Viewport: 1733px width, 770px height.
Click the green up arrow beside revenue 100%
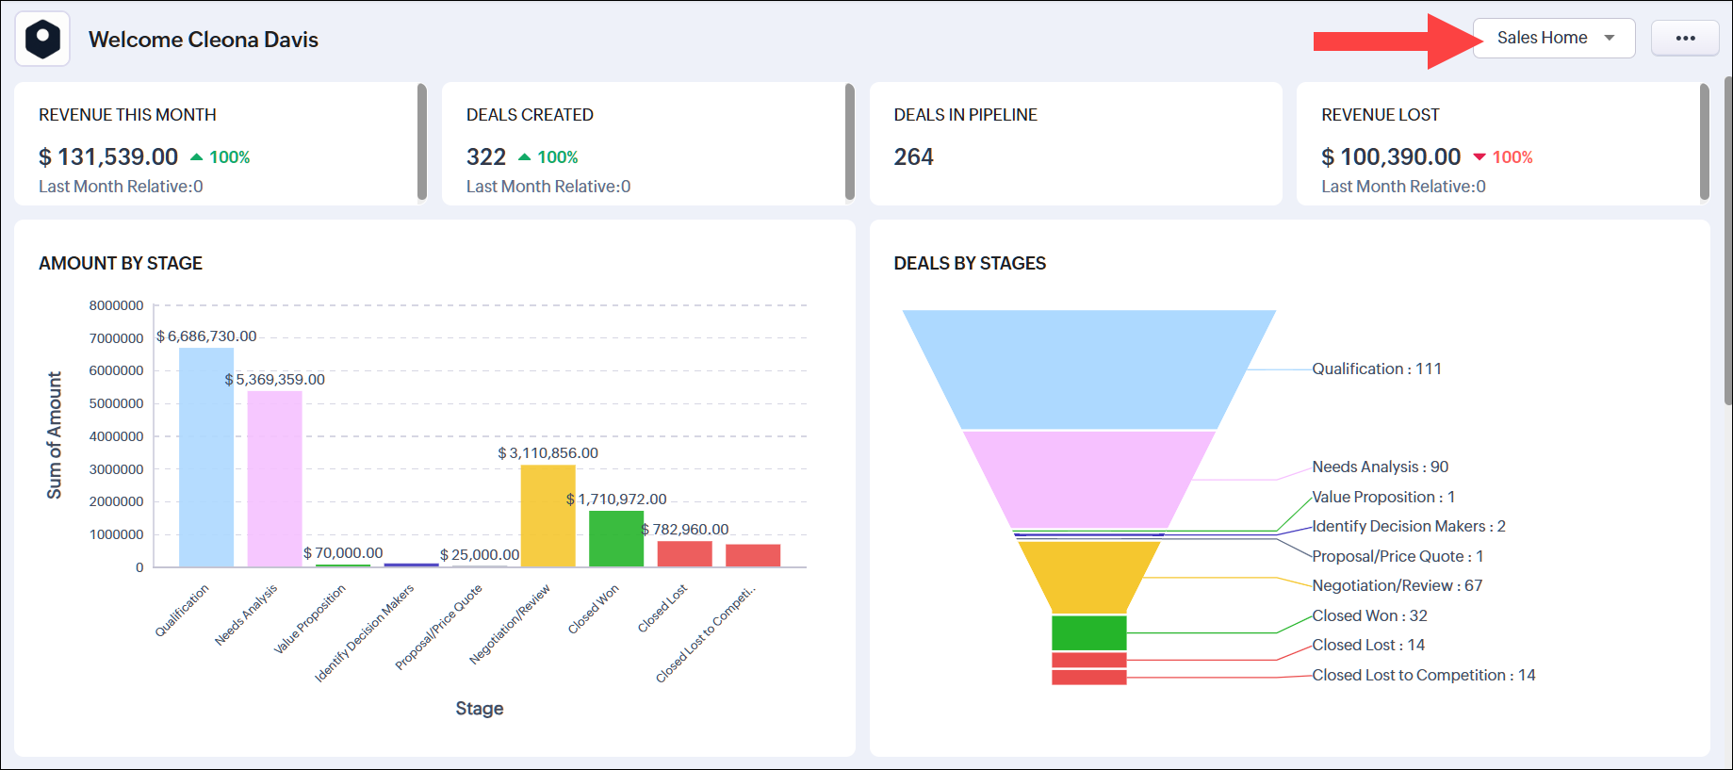[197, 157]
